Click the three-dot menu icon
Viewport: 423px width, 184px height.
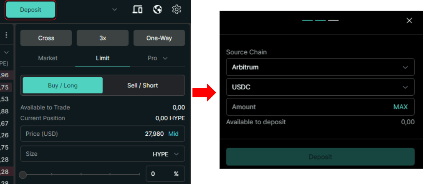[x=6, y=35]
